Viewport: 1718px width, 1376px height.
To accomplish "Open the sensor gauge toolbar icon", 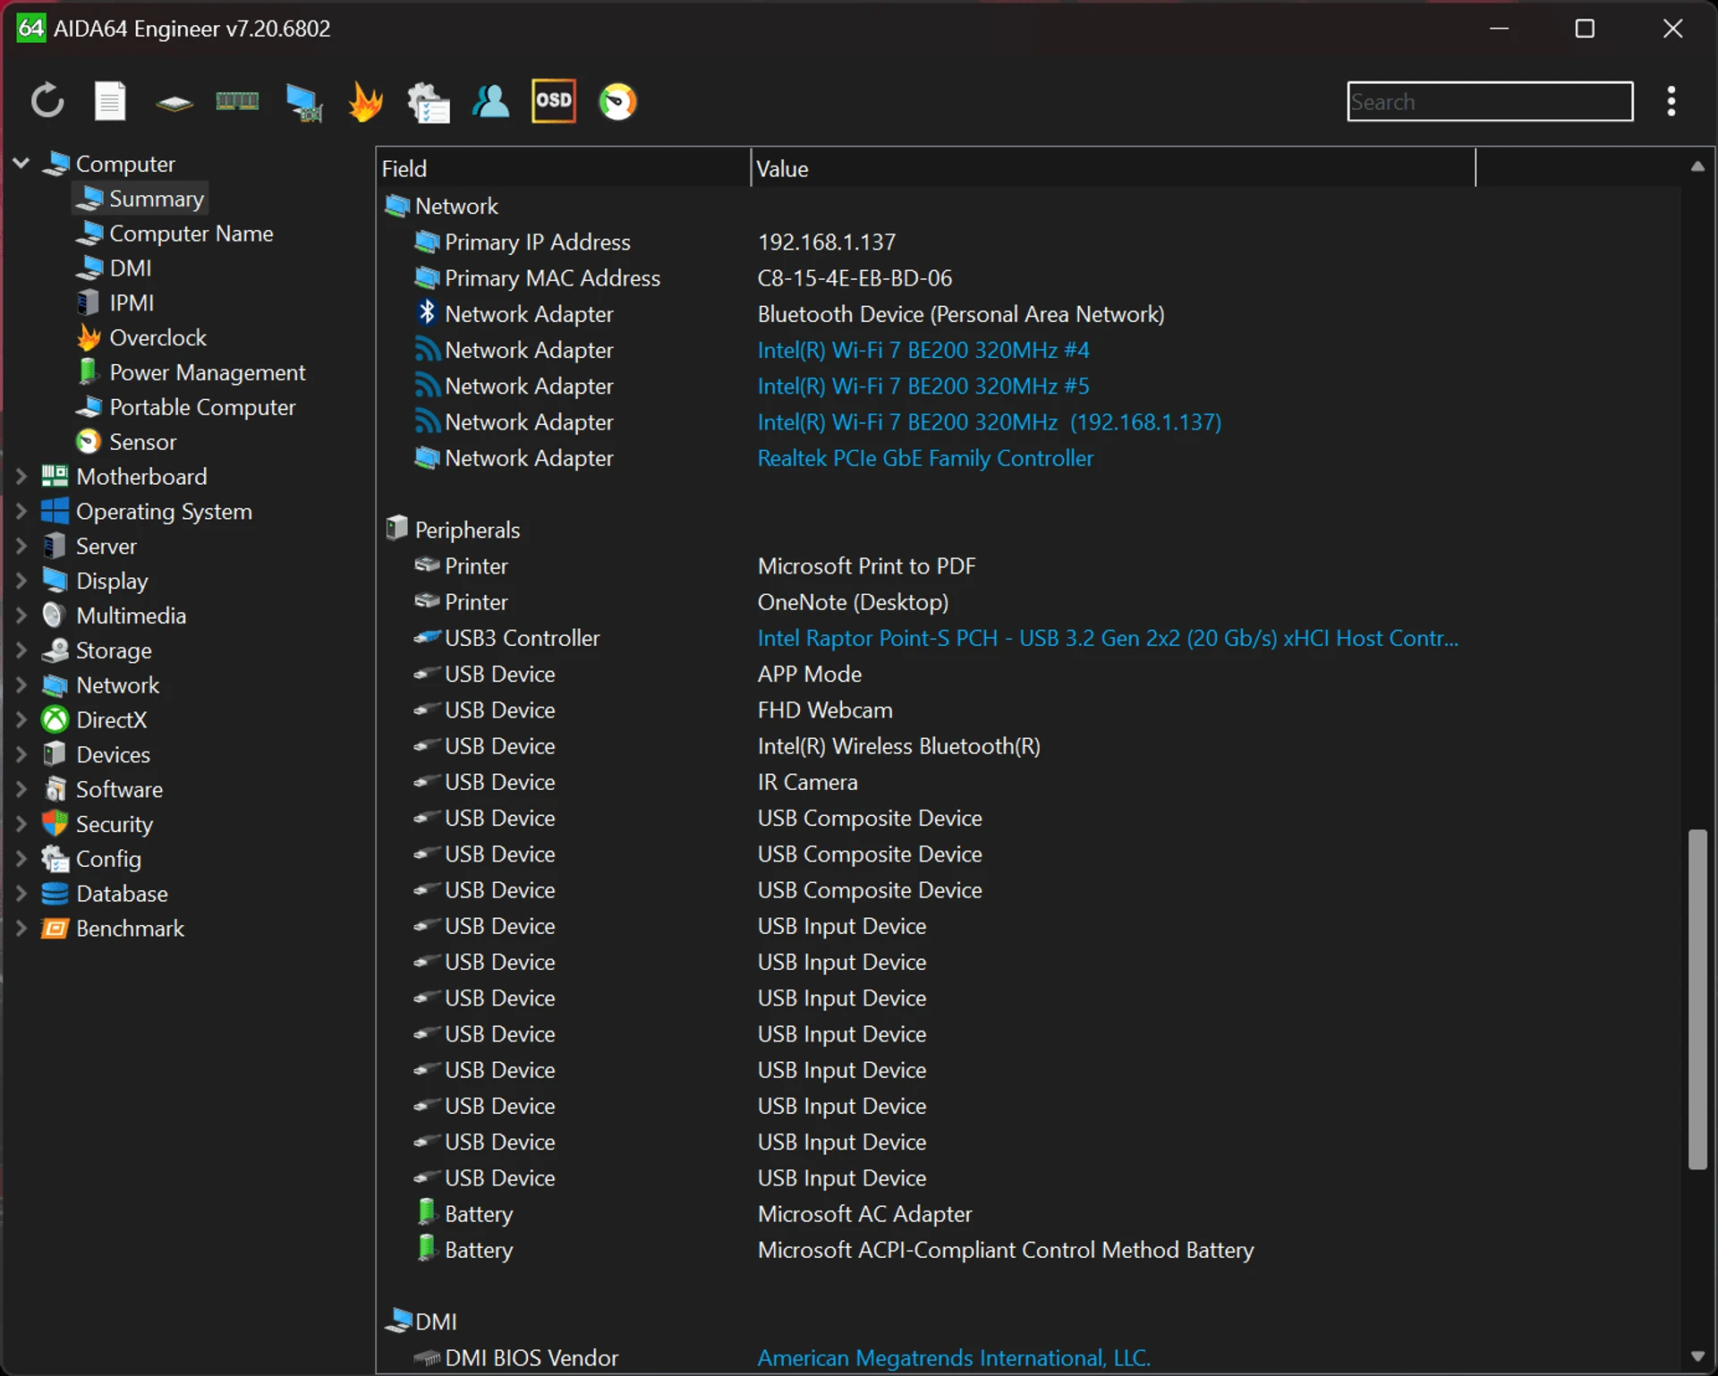I will click(x=617, y=101).
